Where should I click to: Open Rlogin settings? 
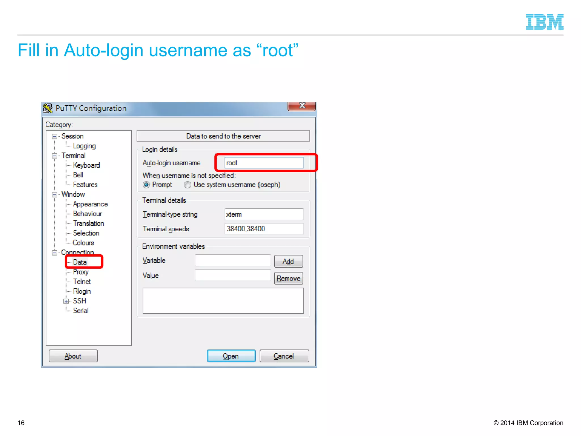pos(82,291)
